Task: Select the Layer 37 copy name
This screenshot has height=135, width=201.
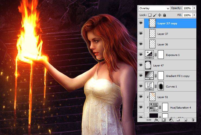Action: click(167, 23)
